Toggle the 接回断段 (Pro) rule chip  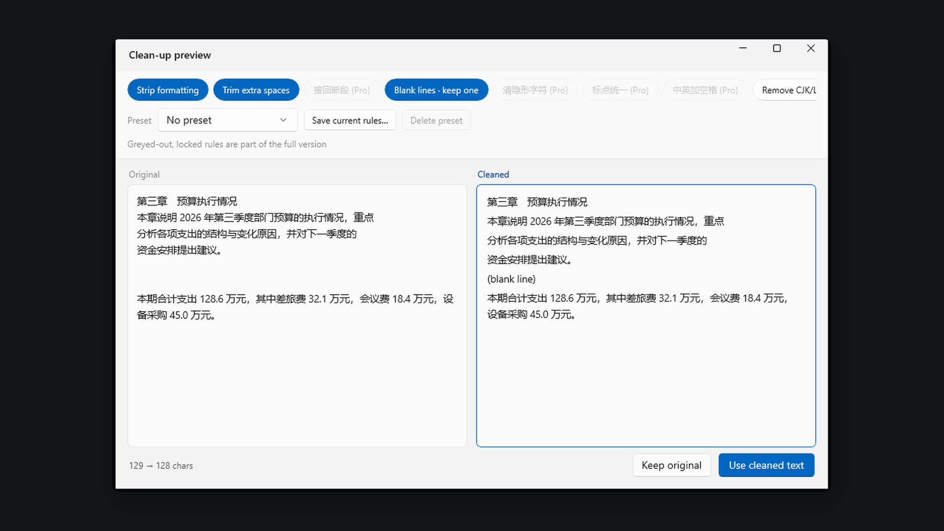click(x=342, y=90)
